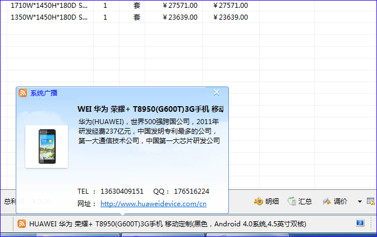
Task: Click the table icon right of dropdown arrow
Action: pos(370,202)
